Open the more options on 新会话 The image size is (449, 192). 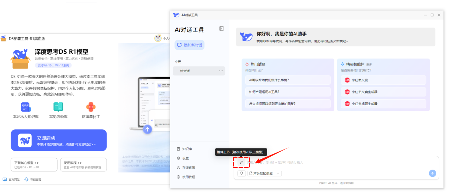point(221,71)
